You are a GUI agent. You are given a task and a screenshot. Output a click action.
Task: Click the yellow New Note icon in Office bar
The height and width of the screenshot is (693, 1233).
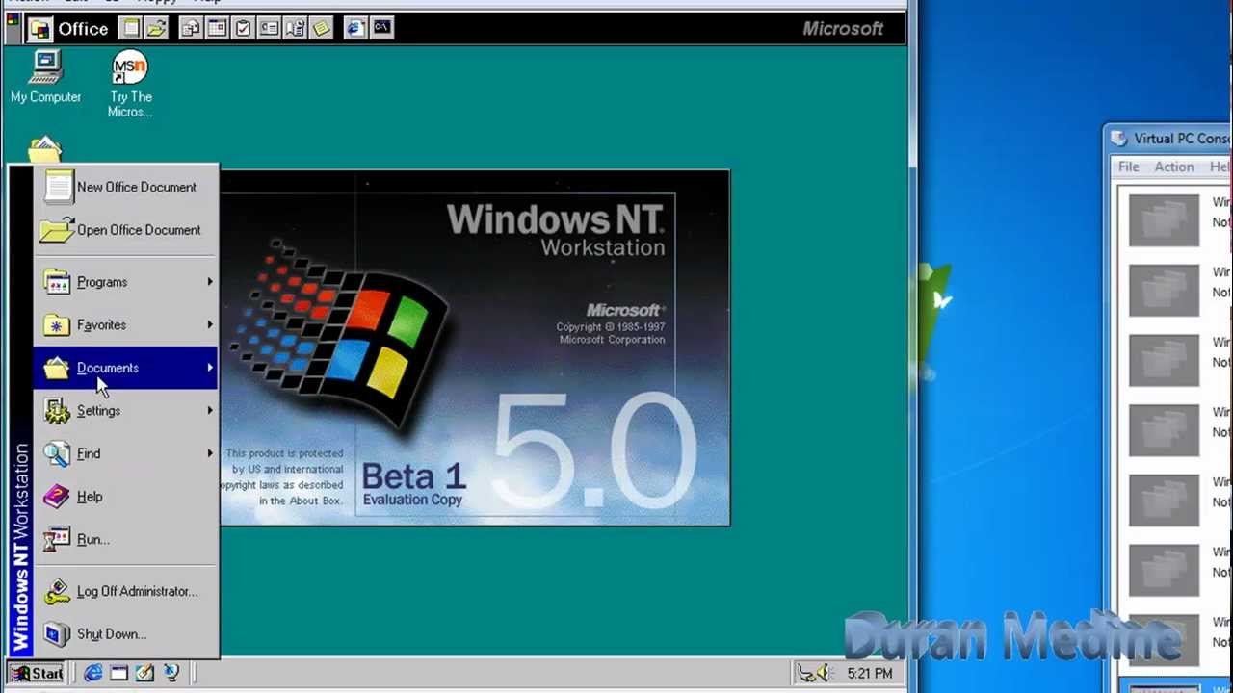[321, 28]
